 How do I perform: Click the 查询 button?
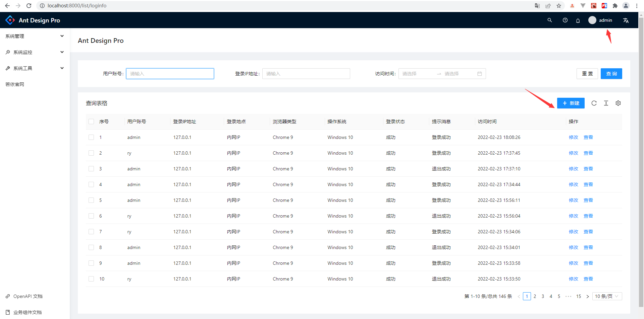tap(611, 74)
